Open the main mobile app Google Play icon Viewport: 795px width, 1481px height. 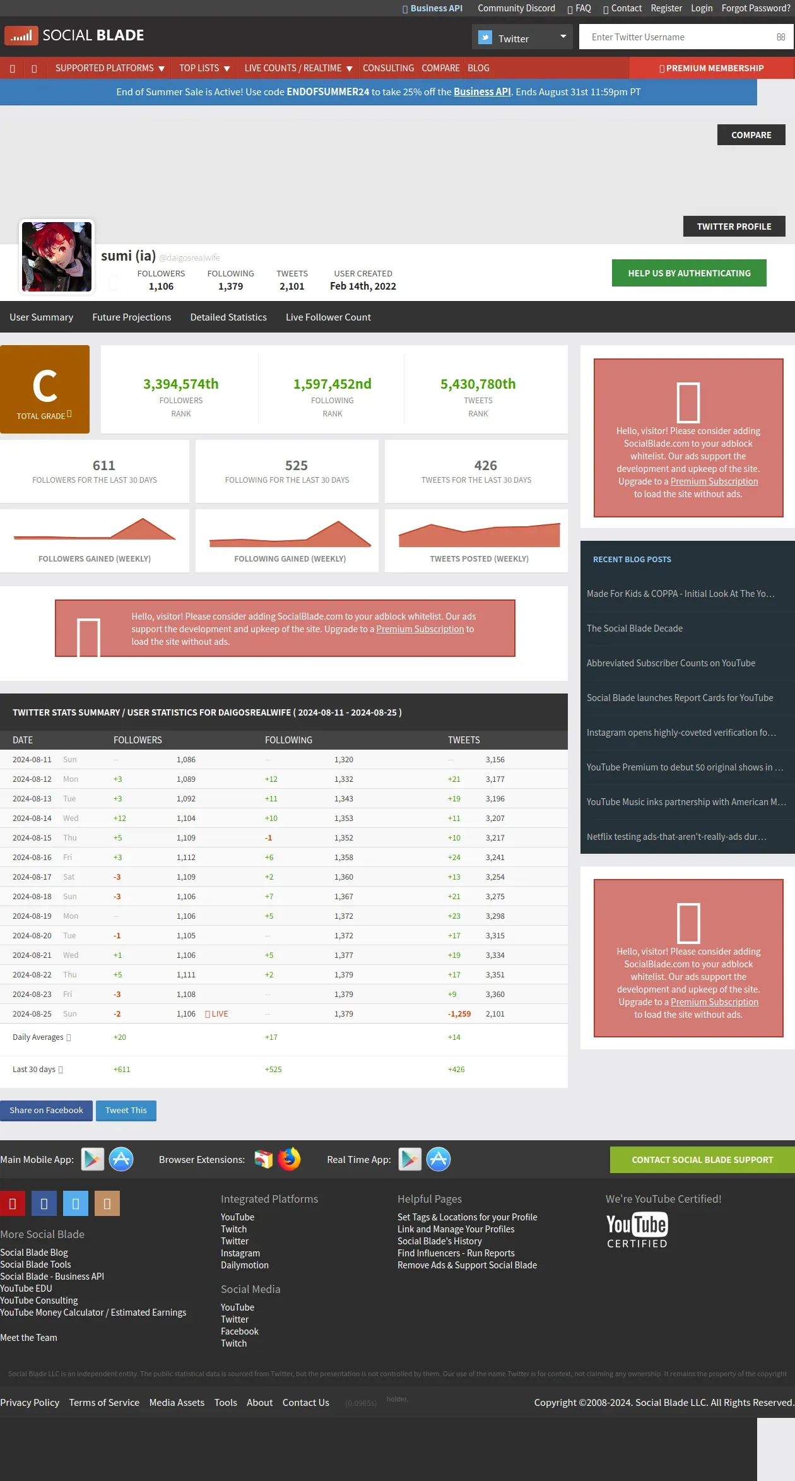[x=93, y=1159]
